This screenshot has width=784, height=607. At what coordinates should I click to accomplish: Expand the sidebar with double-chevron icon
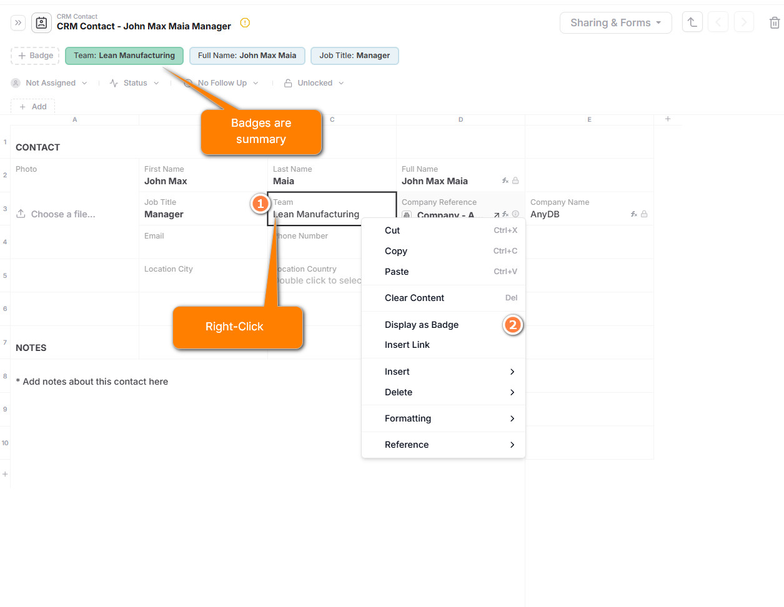[x=18, y=23]
